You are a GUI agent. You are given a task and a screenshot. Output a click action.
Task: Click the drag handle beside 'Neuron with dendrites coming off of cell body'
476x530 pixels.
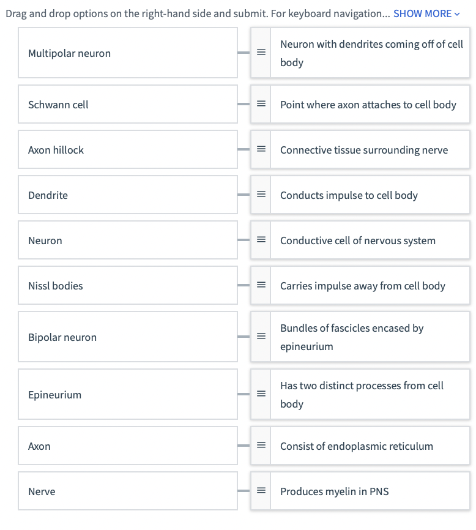pyautogui.click(x=261, y=53)
